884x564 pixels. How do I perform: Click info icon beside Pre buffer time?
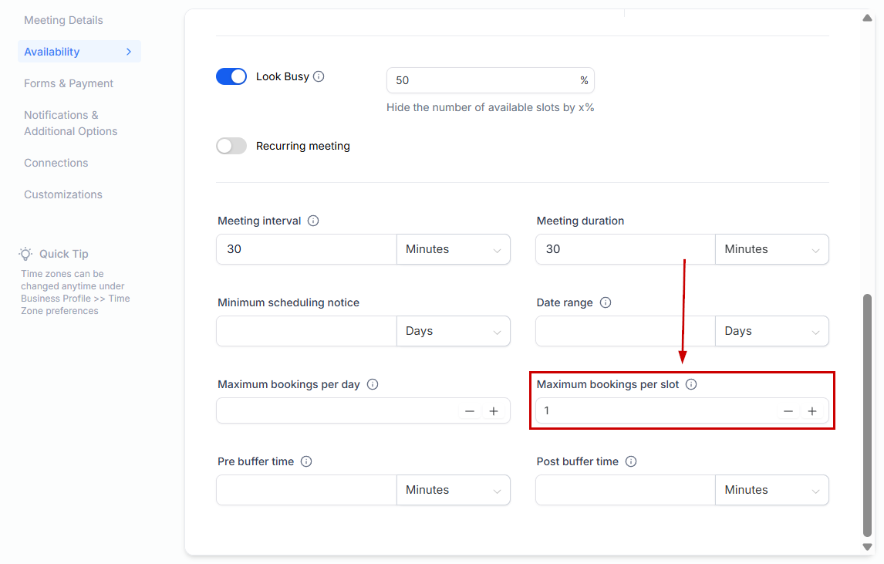tap(306, 461)
